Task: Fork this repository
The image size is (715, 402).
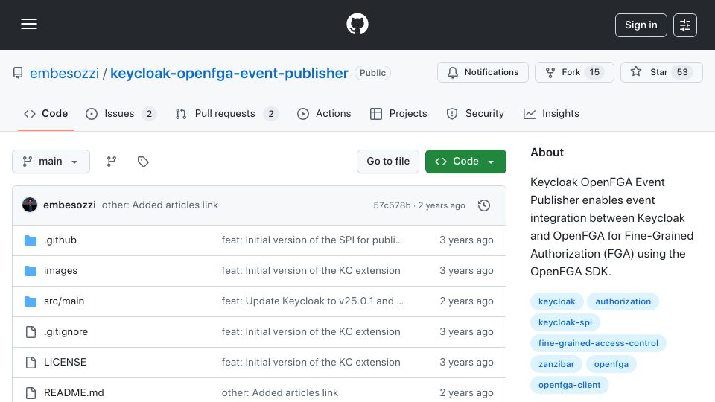Action: (574, 72)
